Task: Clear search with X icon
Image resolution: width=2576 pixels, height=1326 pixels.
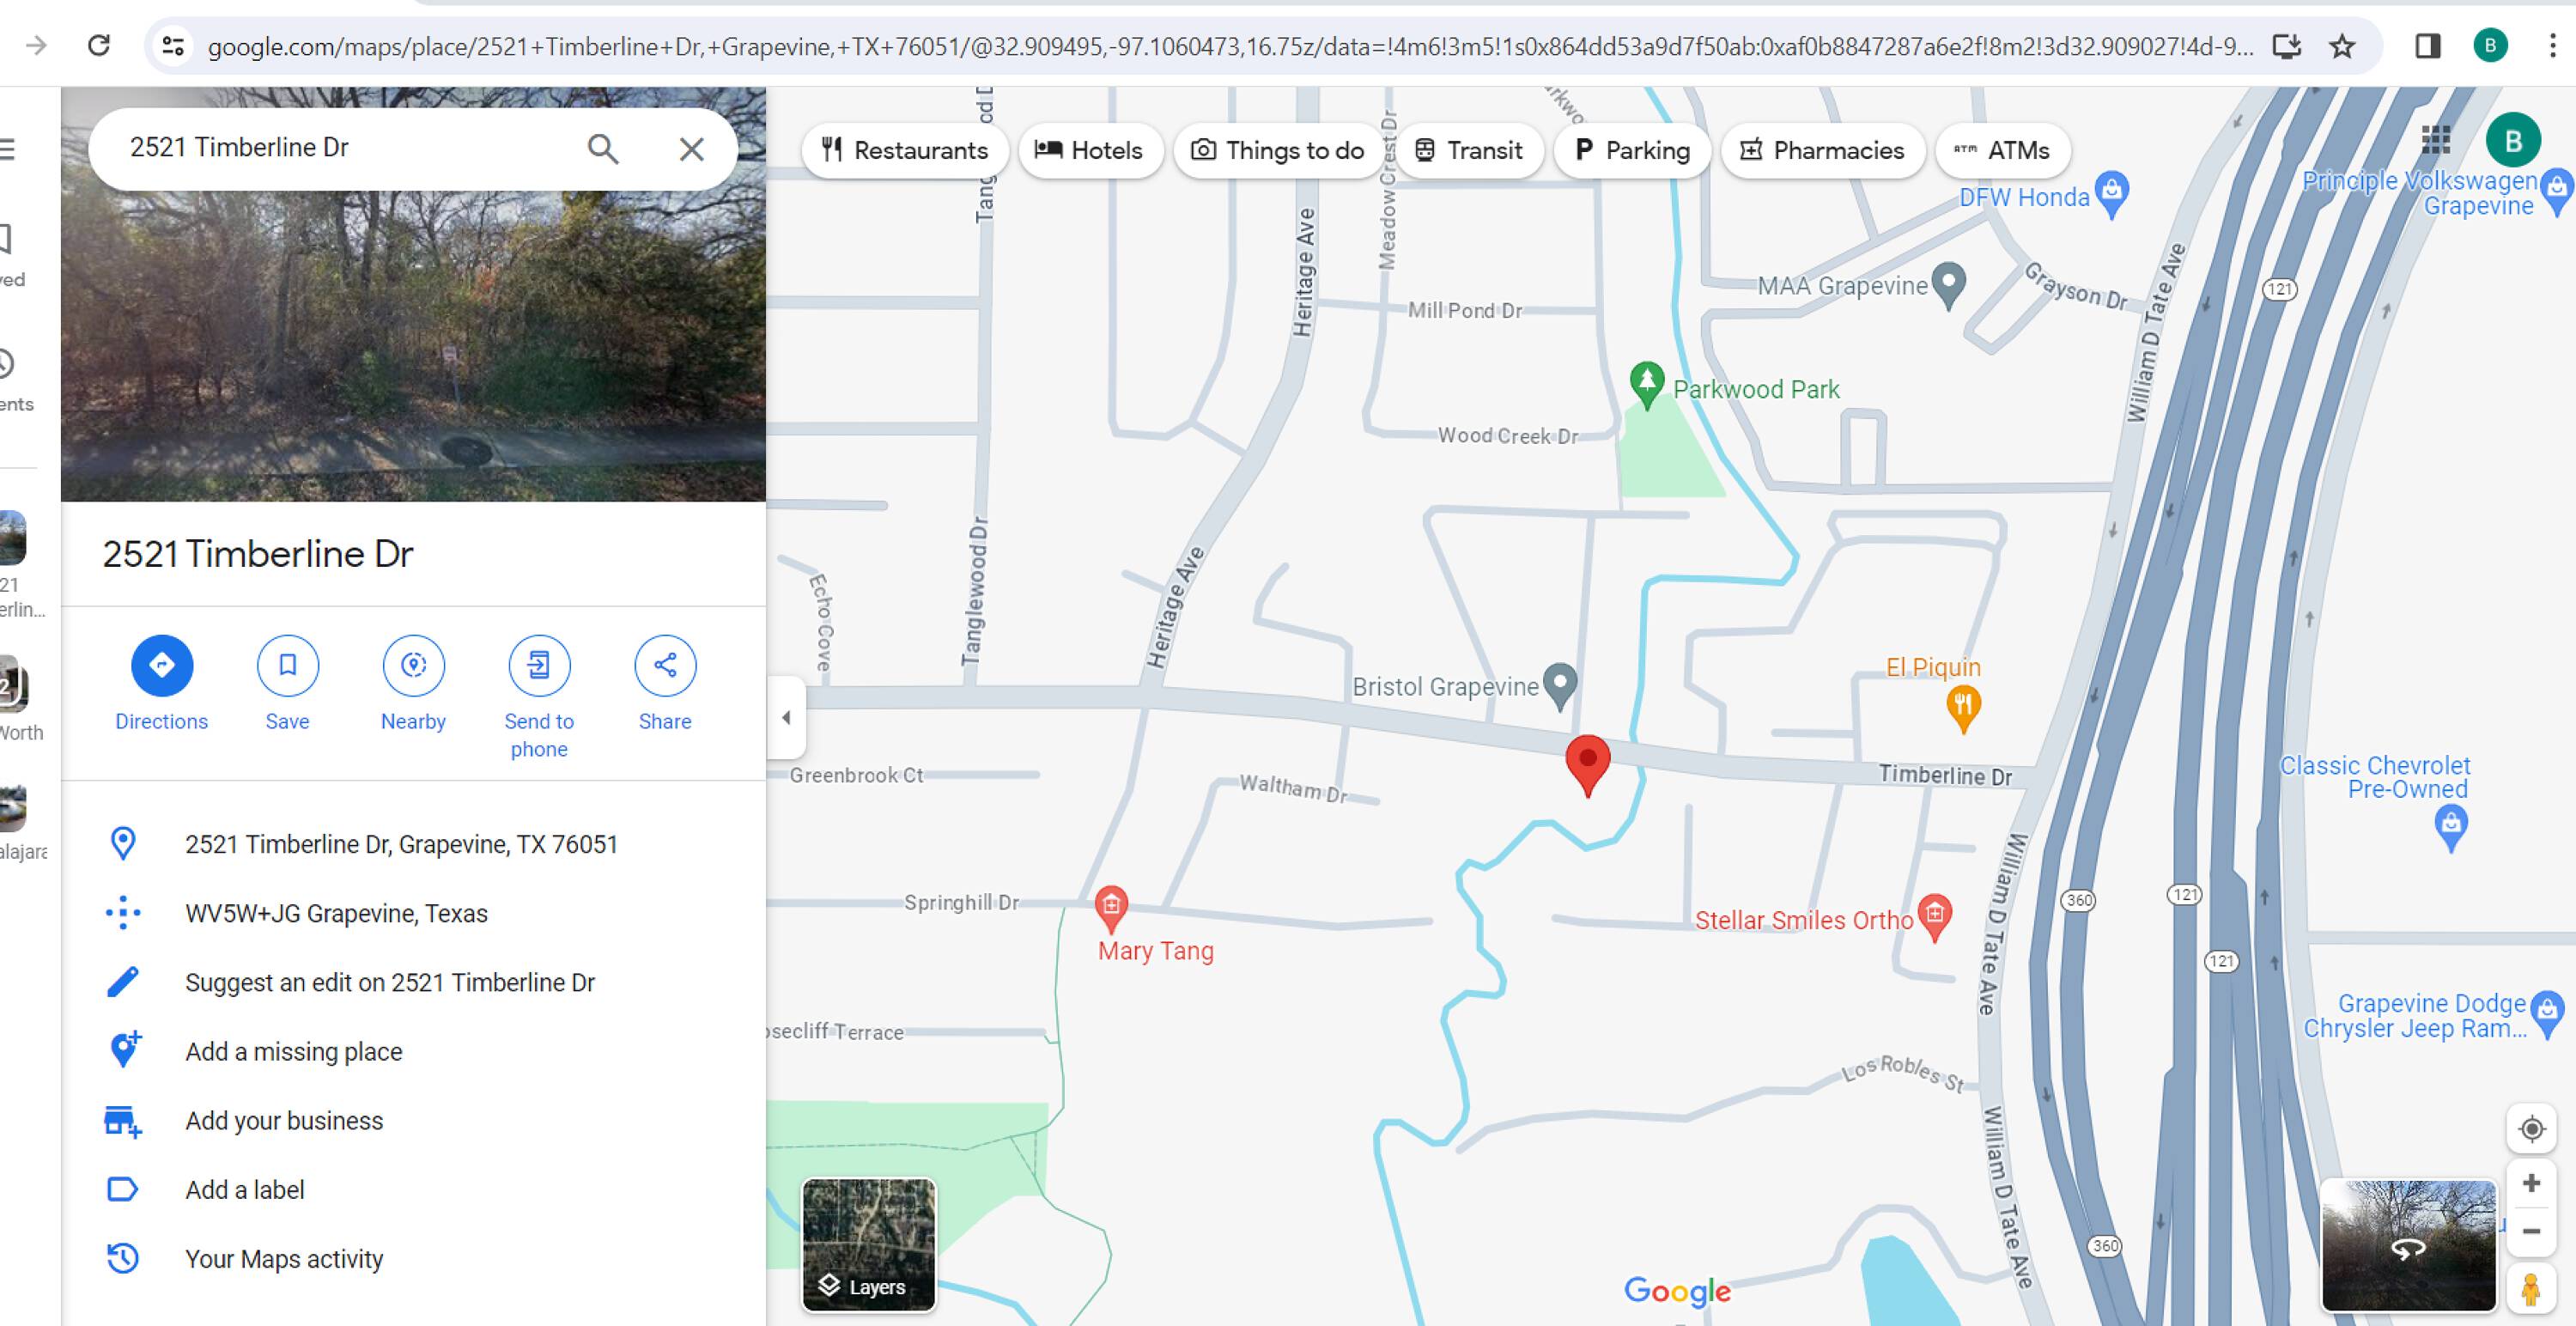Action: click(x=691, y=149)
